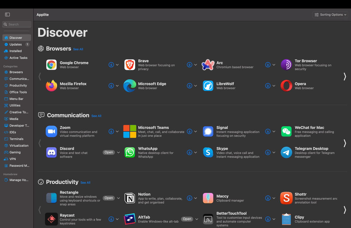Click the Raycast app icon

(x=51, y=219)
